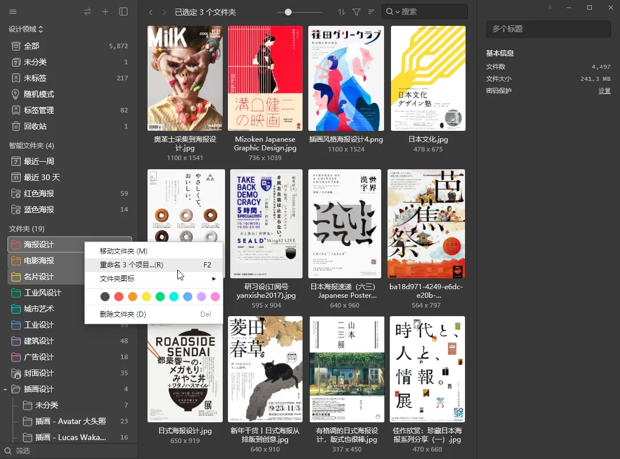Collapse the 插画设计 folder tree
Viewport: 620px width, 459px height.
click(5, 390)
